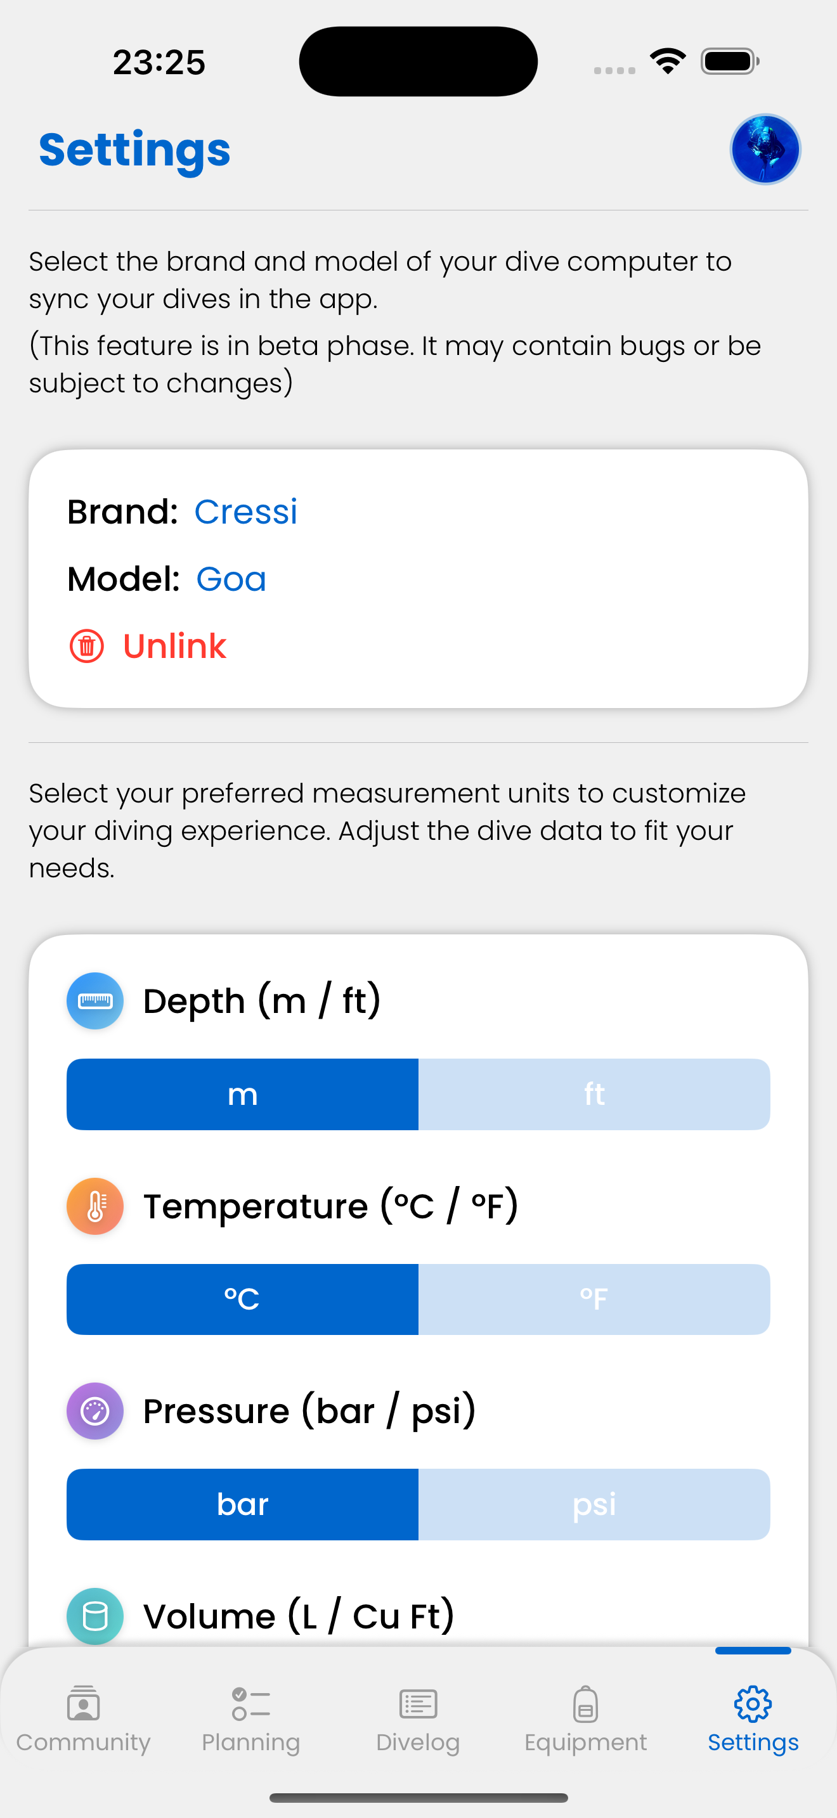Tap the Temperature thermometer icon
This screenshot has width=837, height=1818.
click(x=95, y=1206)
